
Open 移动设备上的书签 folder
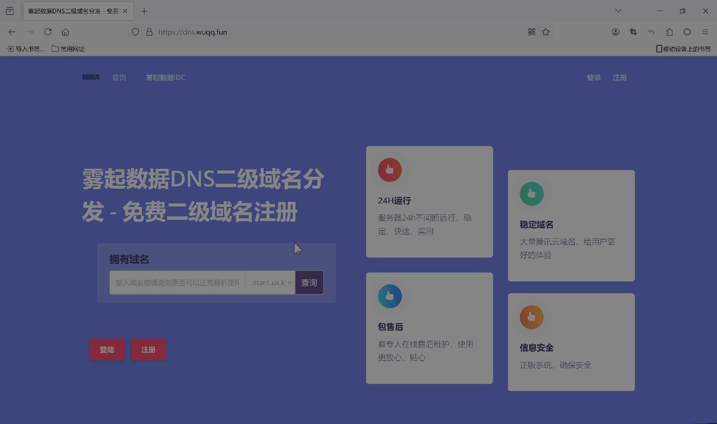click(683, 49)
